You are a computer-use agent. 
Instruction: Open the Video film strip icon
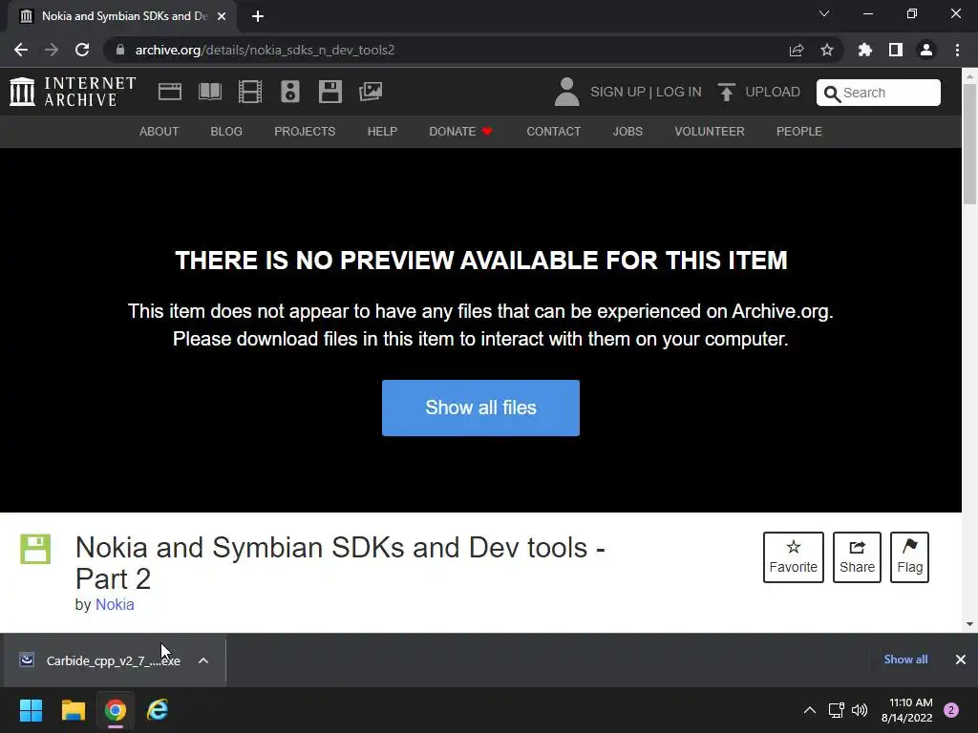click(250, 92)
